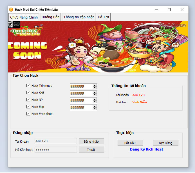Viewport: 195px width, 173px height.
Task: Close the Hack Mod window
Action: pos(182,10)
